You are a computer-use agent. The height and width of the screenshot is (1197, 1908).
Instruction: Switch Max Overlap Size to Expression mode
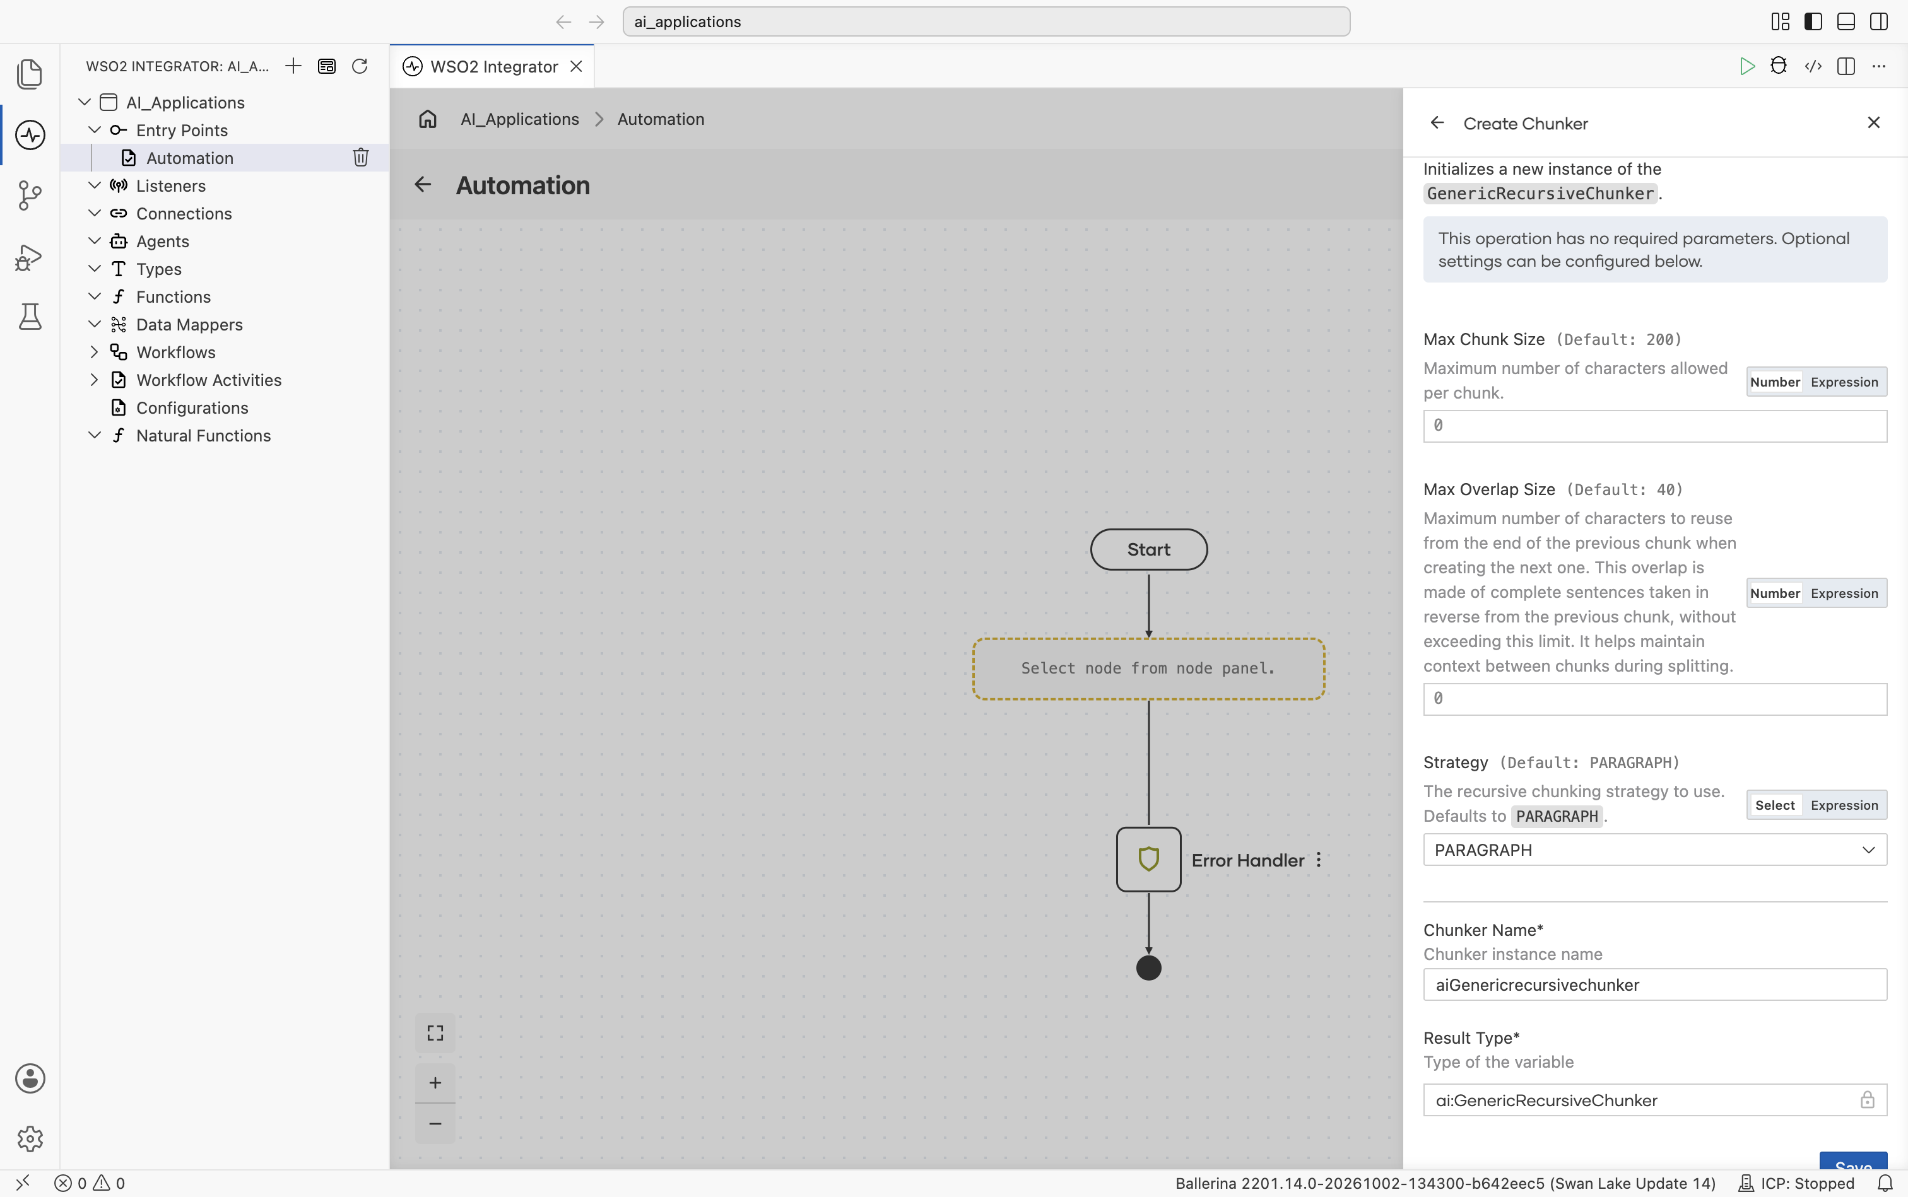[1844, 593]
